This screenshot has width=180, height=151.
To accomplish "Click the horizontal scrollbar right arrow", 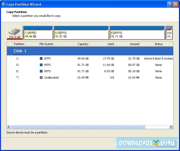I will tap(171, 127).
